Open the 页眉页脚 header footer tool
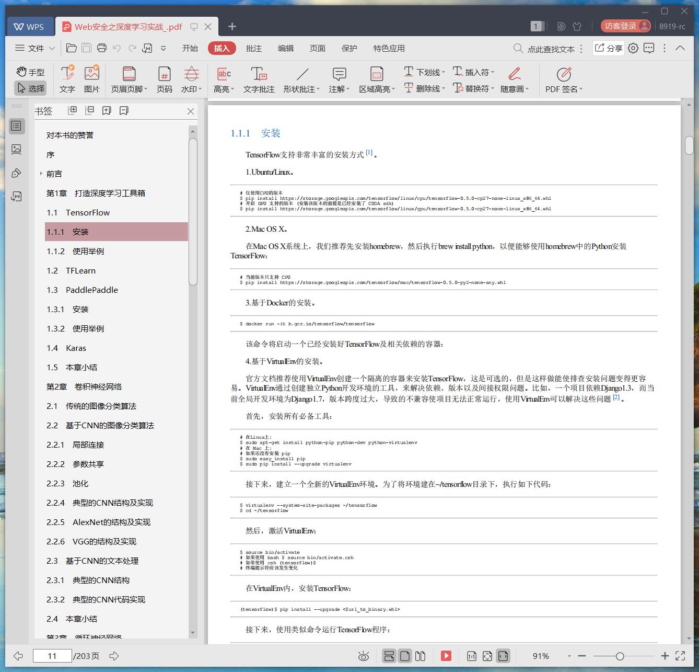This screenshot has height=672, width=699. click(129, 79)
